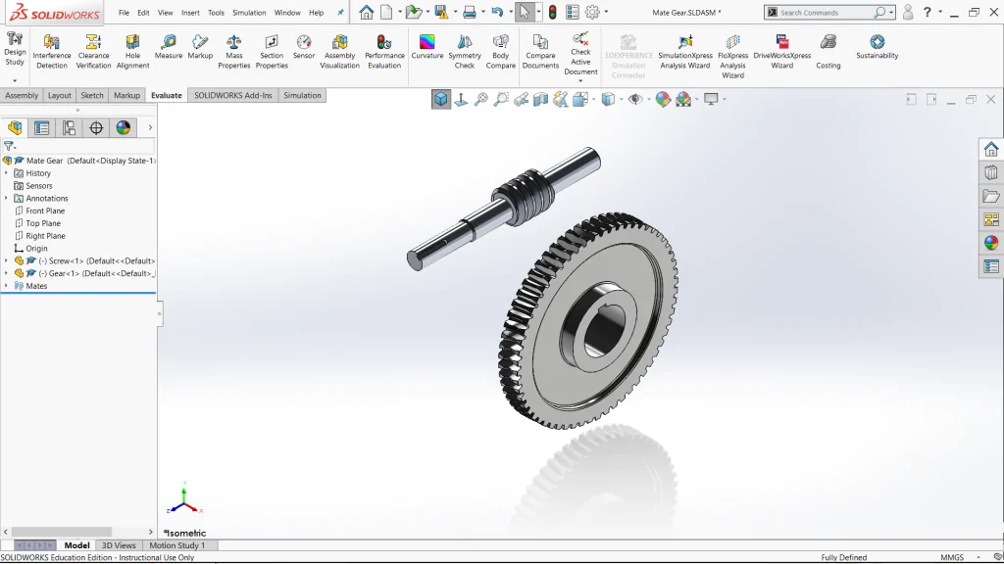
Task: Run Symmetry Check
Action: (x=464, y=51)
